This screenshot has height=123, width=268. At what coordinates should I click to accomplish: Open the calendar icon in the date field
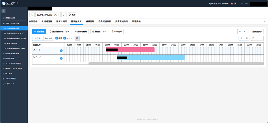tap(58, 15)
